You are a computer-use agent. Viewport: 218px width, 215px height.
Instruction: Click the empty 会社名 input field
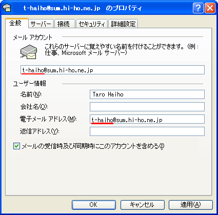(x=147, y=107)
